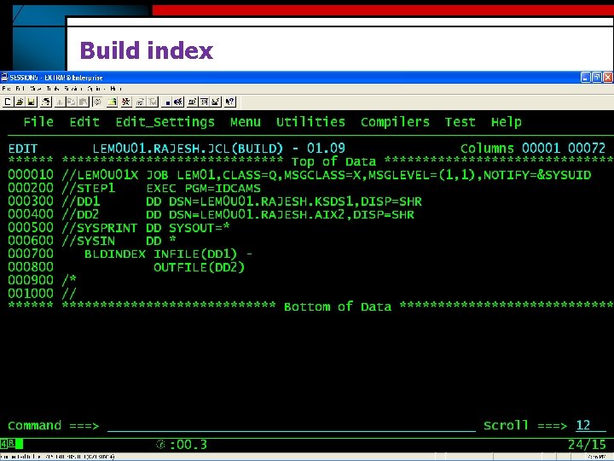Click NOTIFY=&SYSUID on the JOB line
This screenshot has height=461, width=614.
pos(537,175)
